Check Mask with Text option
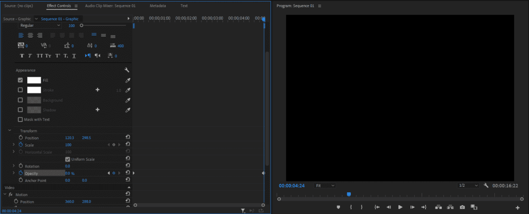 pyautogui.click(x=20, y=119)
